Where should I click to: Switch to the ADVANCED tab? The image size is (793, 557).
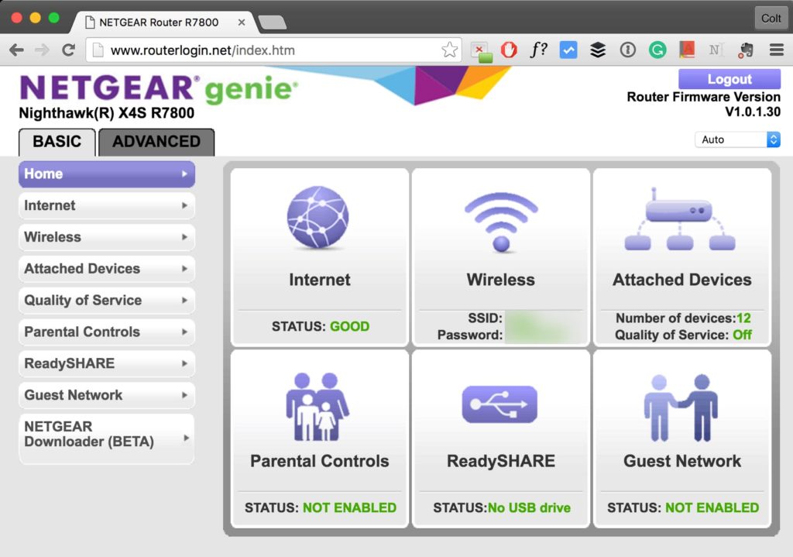[156, 142]
